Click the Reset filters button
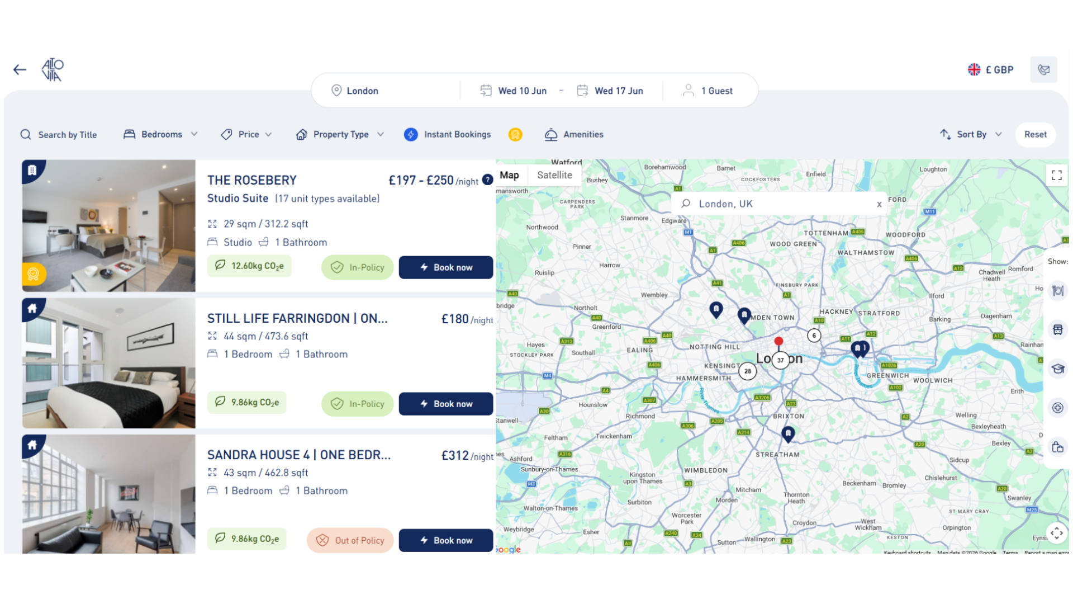Screen dimensions: 1073x604 1035,134
